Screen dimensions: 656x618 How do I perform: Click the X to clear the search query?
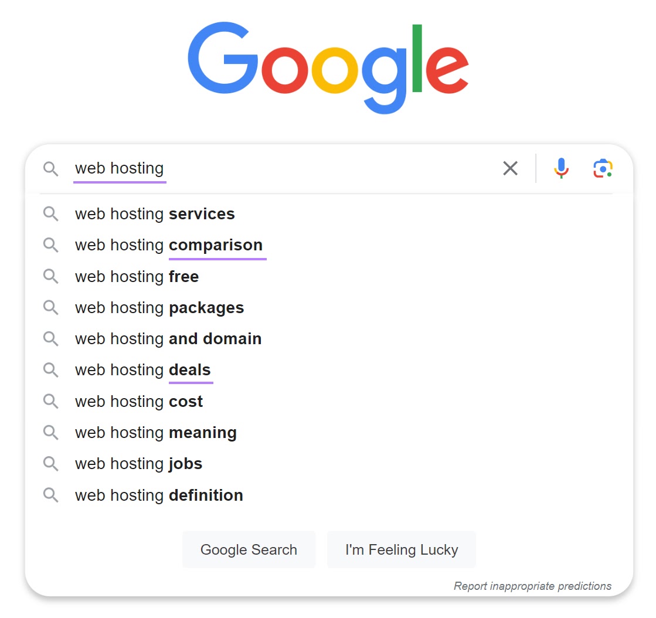click(510, 168)
